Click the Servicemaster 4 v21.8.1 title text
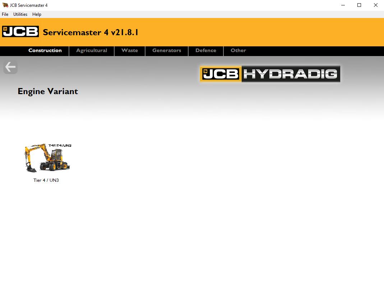This screenshot has width=384, height=300. (91, 32)
